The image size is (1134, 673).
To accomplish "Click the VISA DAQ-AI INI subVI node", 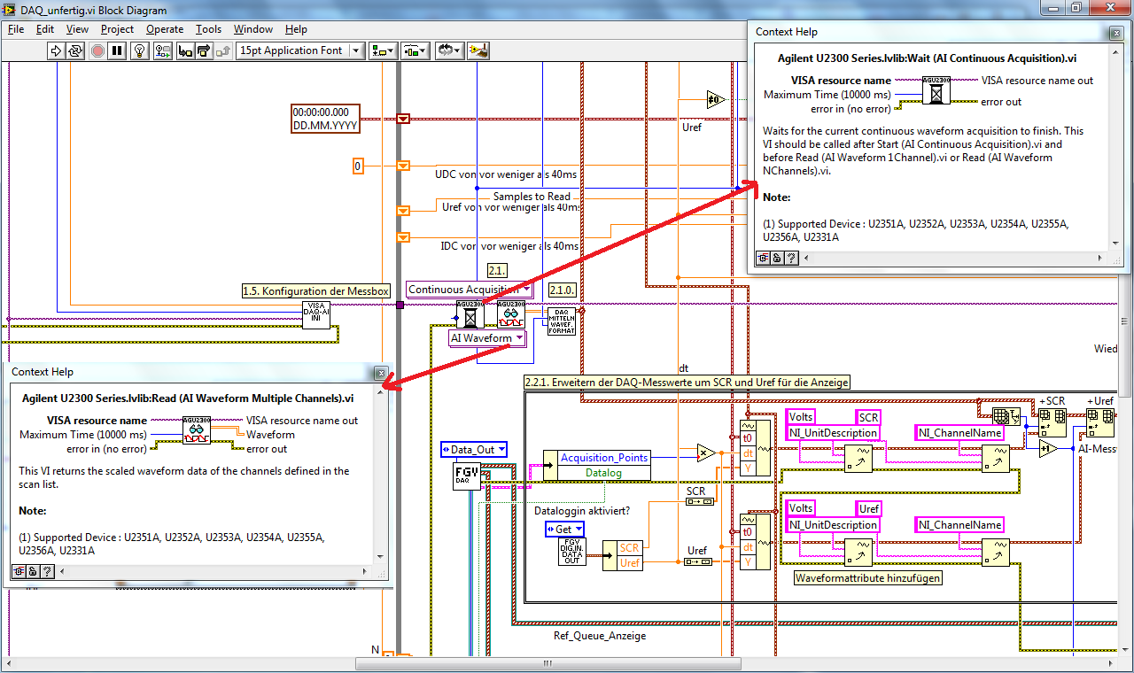I will (x=316, y=314).
